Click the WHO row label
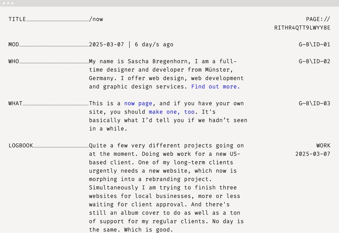The image size is (339, 233). point(14,61)
